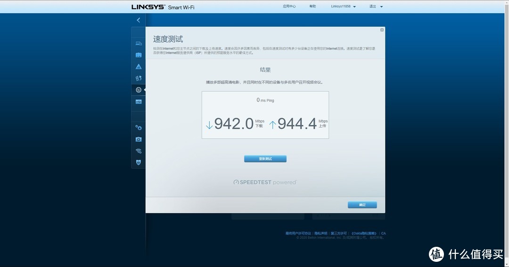Click the SPEEDTEST powered logo
The image size is (509, 267).
265,182
